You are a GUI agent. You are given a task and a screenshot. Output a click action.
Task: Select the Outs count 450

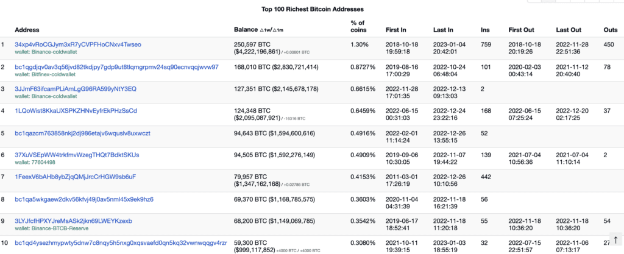609,44
